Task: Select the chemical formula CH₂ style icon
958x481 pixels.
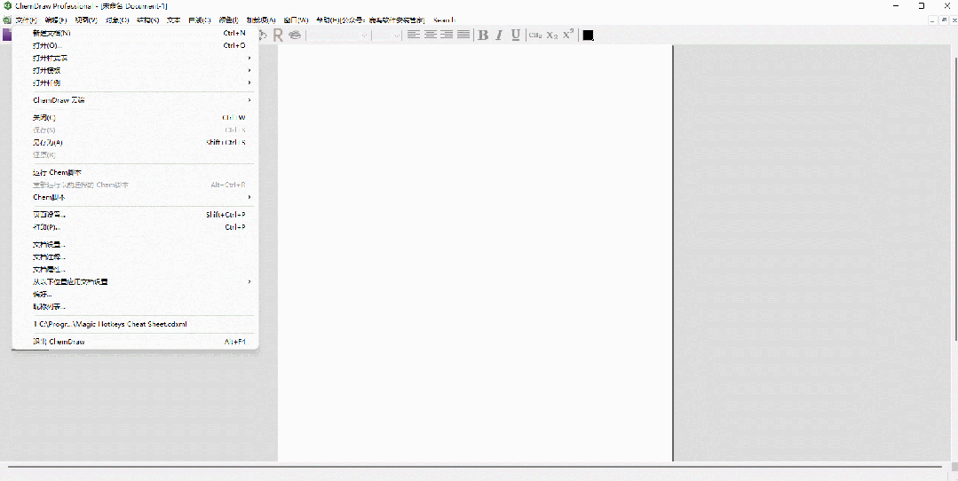Action: (534, 35)
